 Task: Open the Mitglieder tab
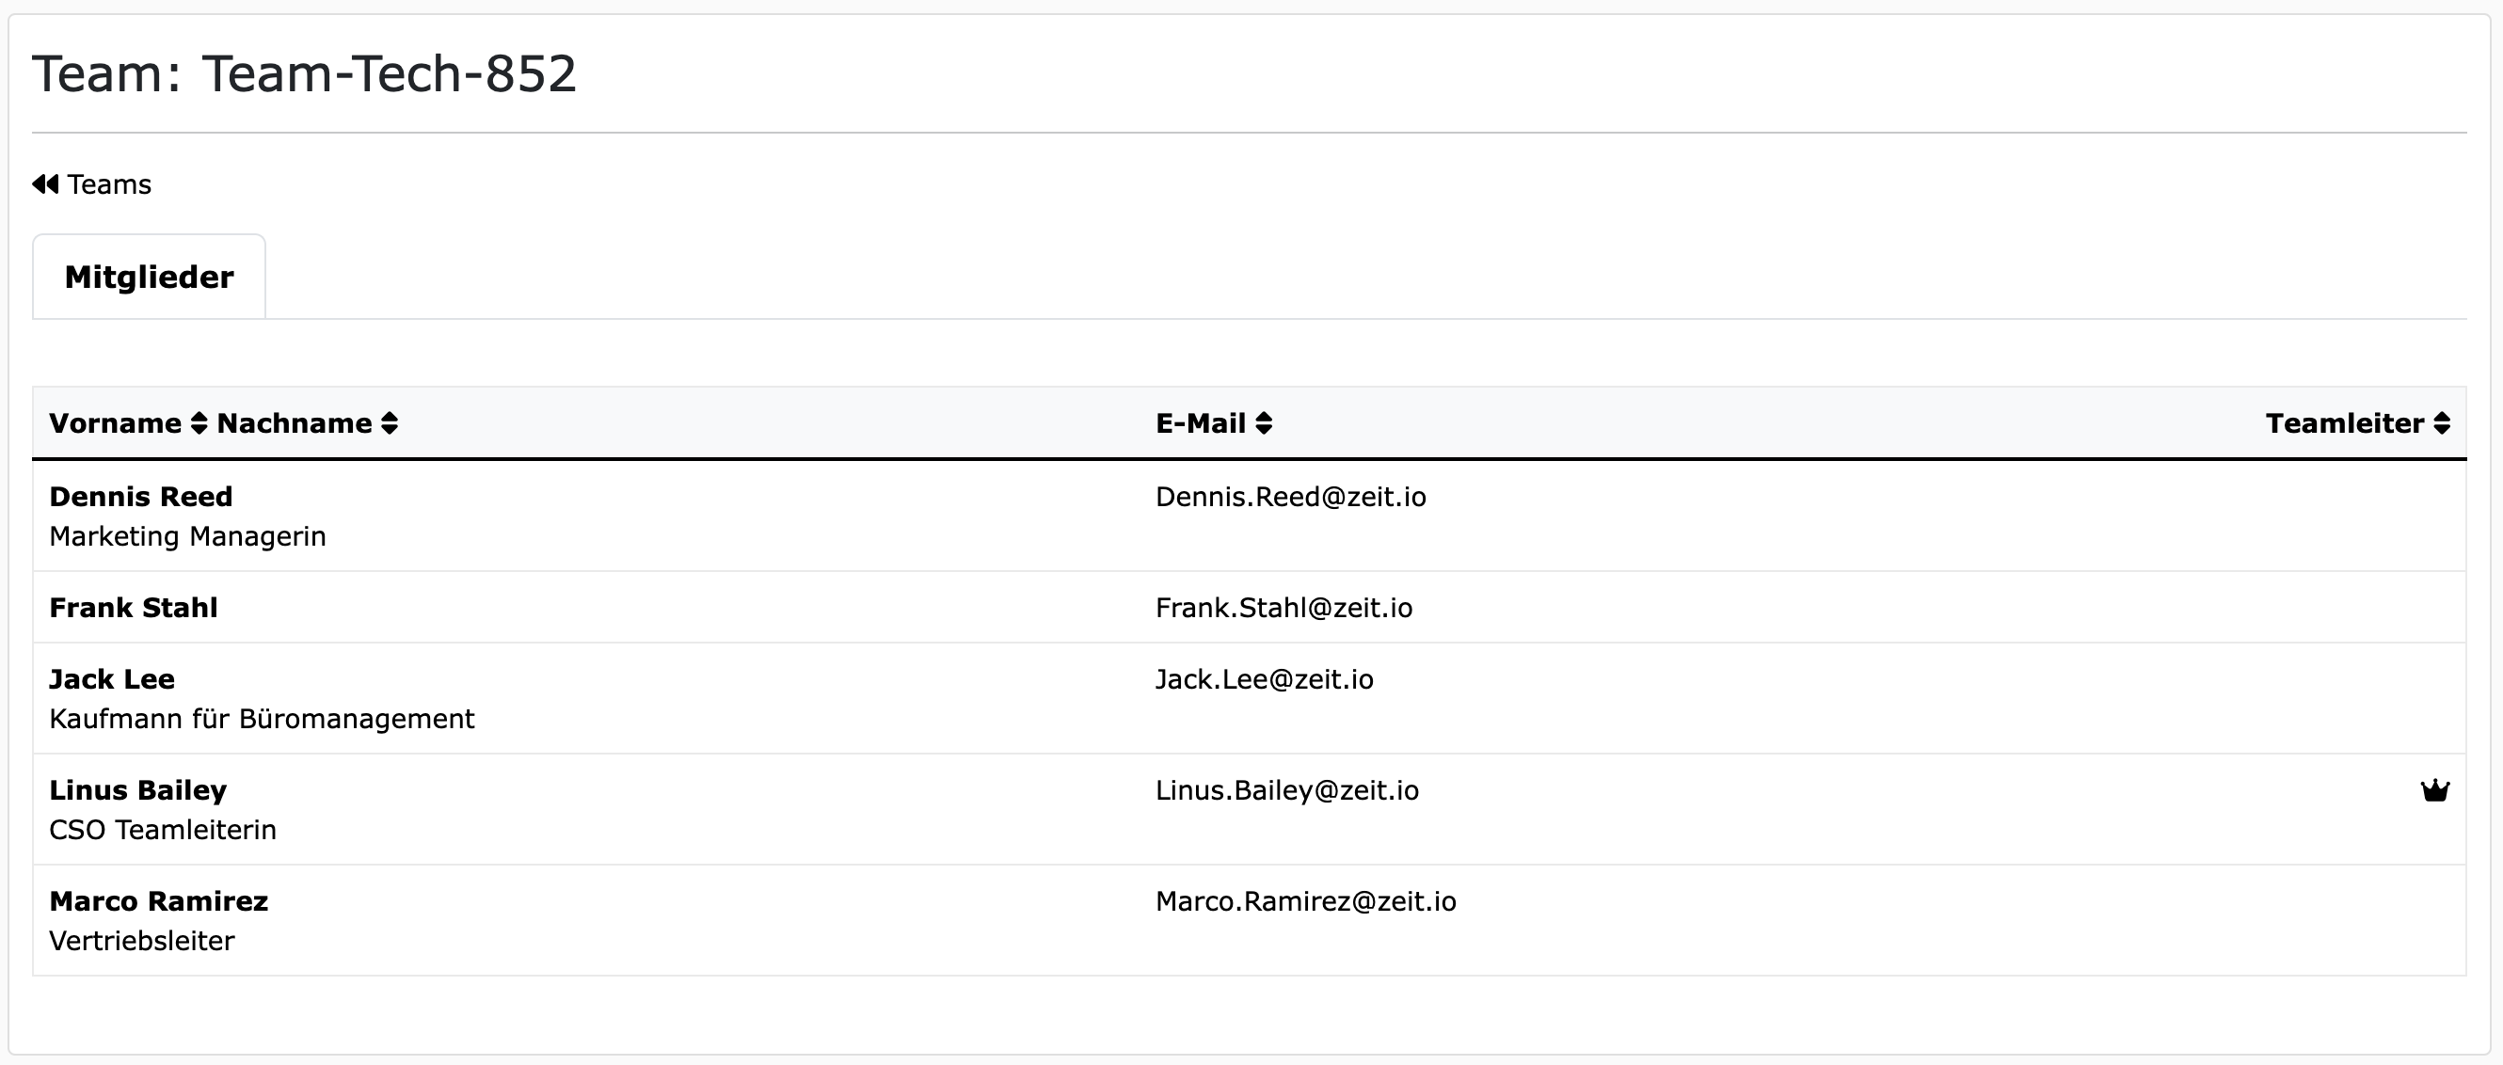pos(149,278)
